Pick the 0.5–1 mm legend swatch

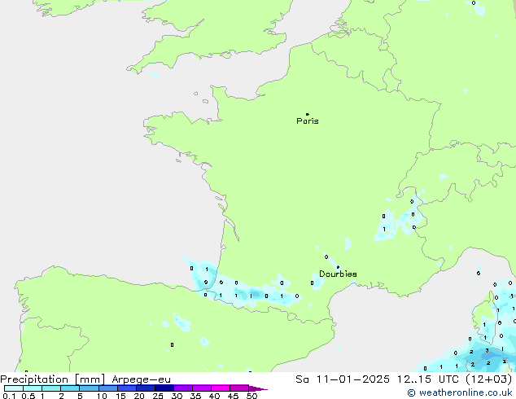(x=33, y=388)
